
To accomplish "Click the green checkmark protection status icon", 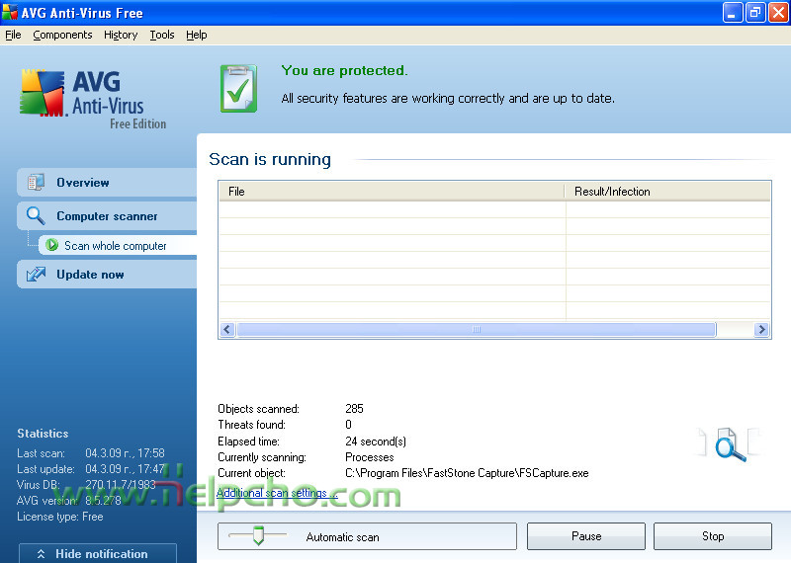I will (238, 88).
